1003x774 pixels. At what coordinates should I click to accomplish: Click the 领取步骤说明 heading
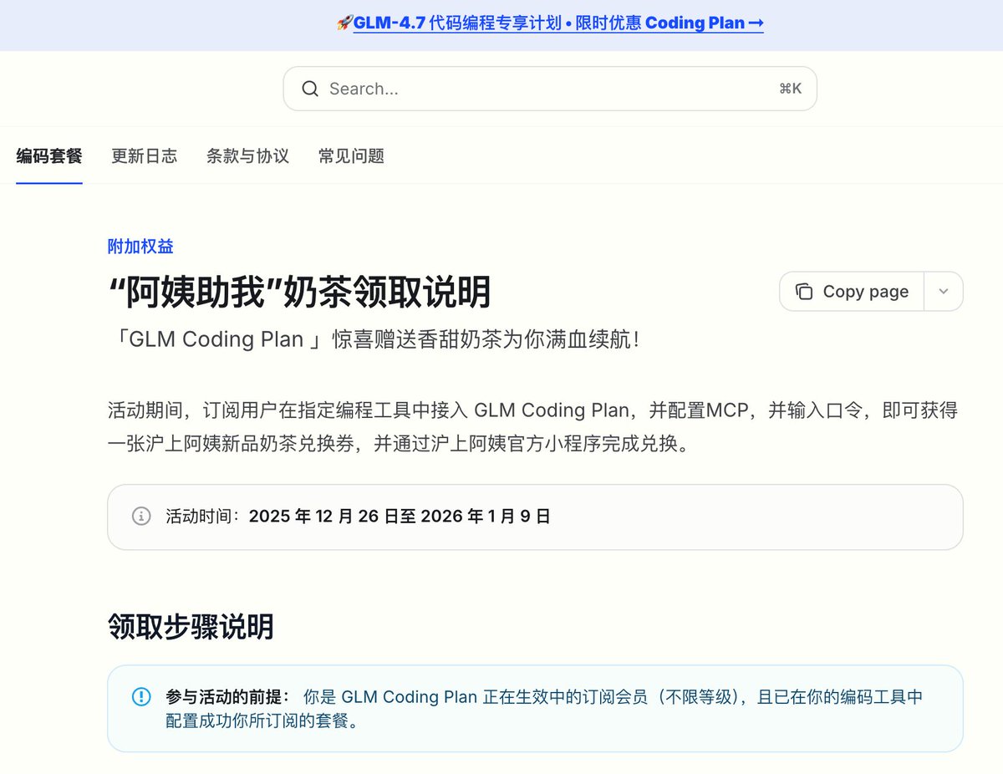[x=191, y=626]
